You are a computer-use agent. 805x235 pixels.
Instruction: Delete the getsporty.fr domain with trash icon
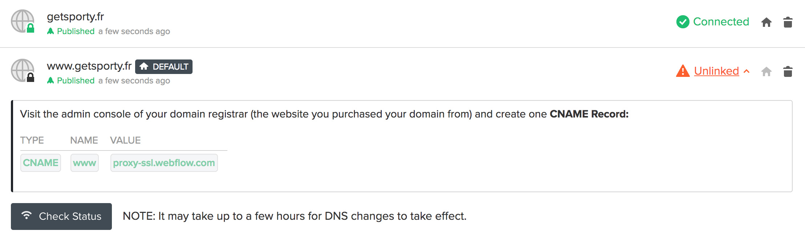788,22
